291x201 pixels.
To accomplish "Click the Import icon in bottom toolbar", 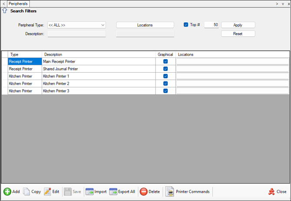I will pyautogui.click(x=89, y=191).
